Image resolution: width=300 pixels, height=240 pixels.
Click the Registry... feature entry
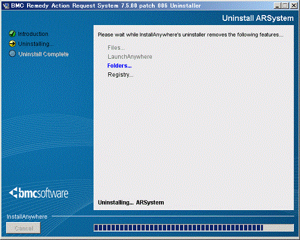click(121, 75)
